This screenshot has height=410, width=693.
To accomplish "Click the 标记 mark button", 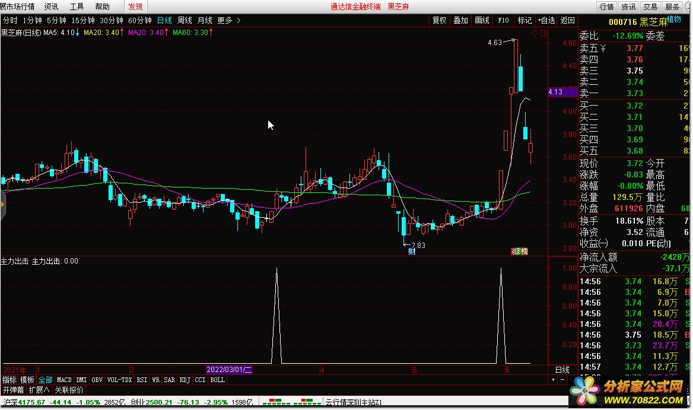I will click(524, 20).
